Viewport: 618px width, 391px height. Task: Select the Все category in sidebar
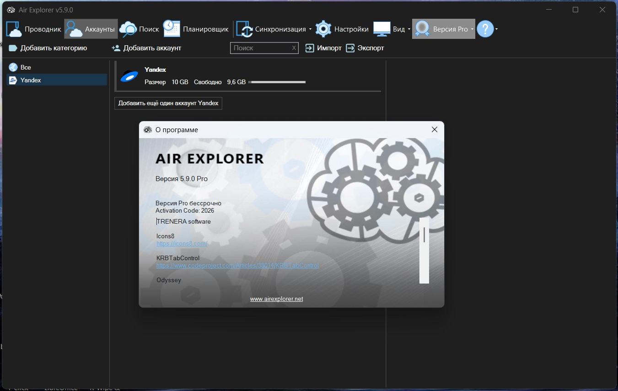pyautogui.click(x=26, y=67)
